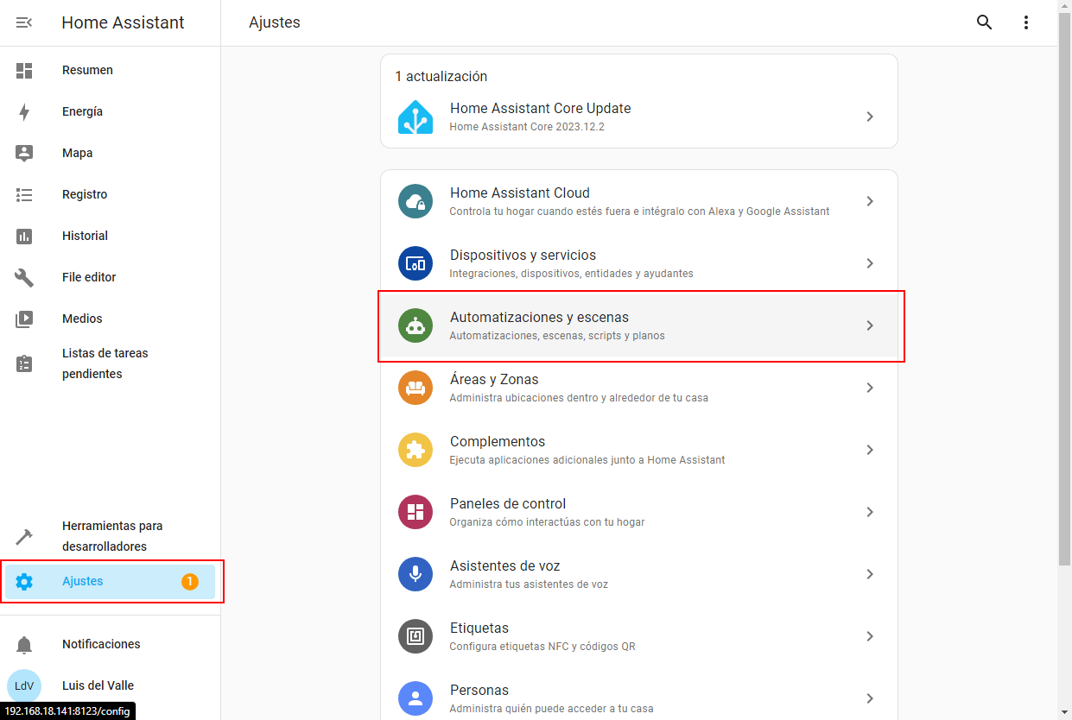
Task: Select Registro in the sidebar
Action: click(110, 194)
